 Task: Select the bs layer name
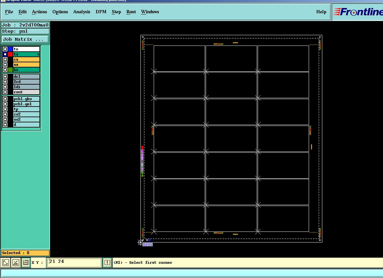click(x=26, y=70)
